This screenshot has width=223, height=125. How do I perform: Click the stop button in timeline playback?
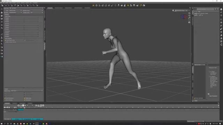(23, 106)
